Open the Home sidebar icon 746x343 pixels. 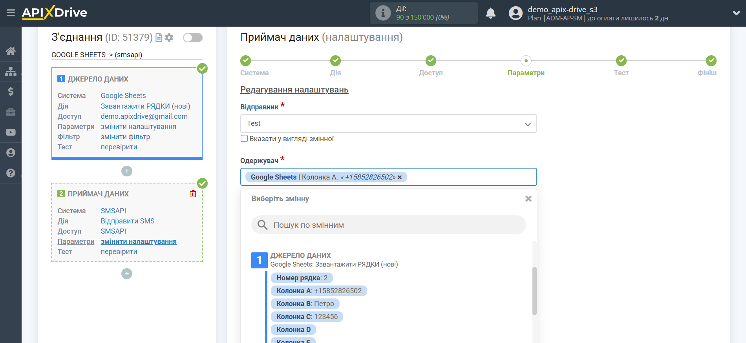tap(11, 51)
